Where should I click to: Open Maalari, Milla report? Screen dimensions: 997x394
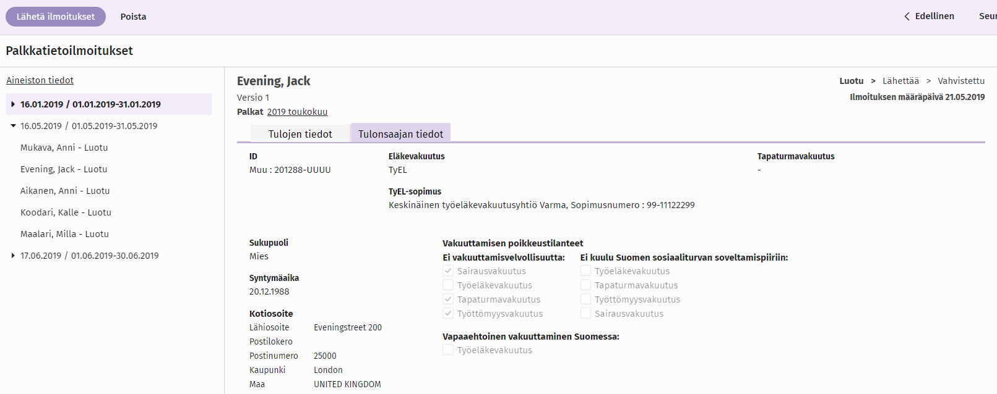[x=64, y=234]
